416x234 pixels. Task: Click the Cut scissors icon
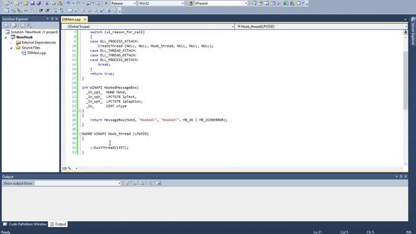pos(47,3)
